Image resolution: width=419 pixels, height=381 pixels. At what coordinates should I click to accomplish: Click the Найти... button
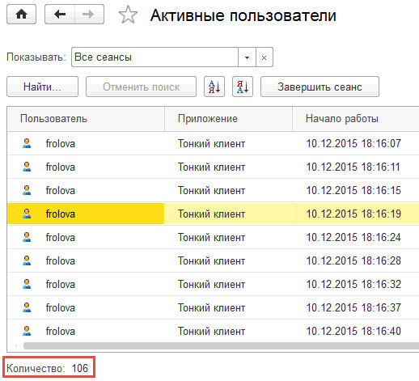42,87
